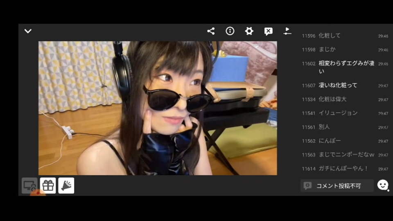Select comment 11596 '化粧して'
Screen dimensions: 393x221
pyautogui.click(x=345, y=36)
